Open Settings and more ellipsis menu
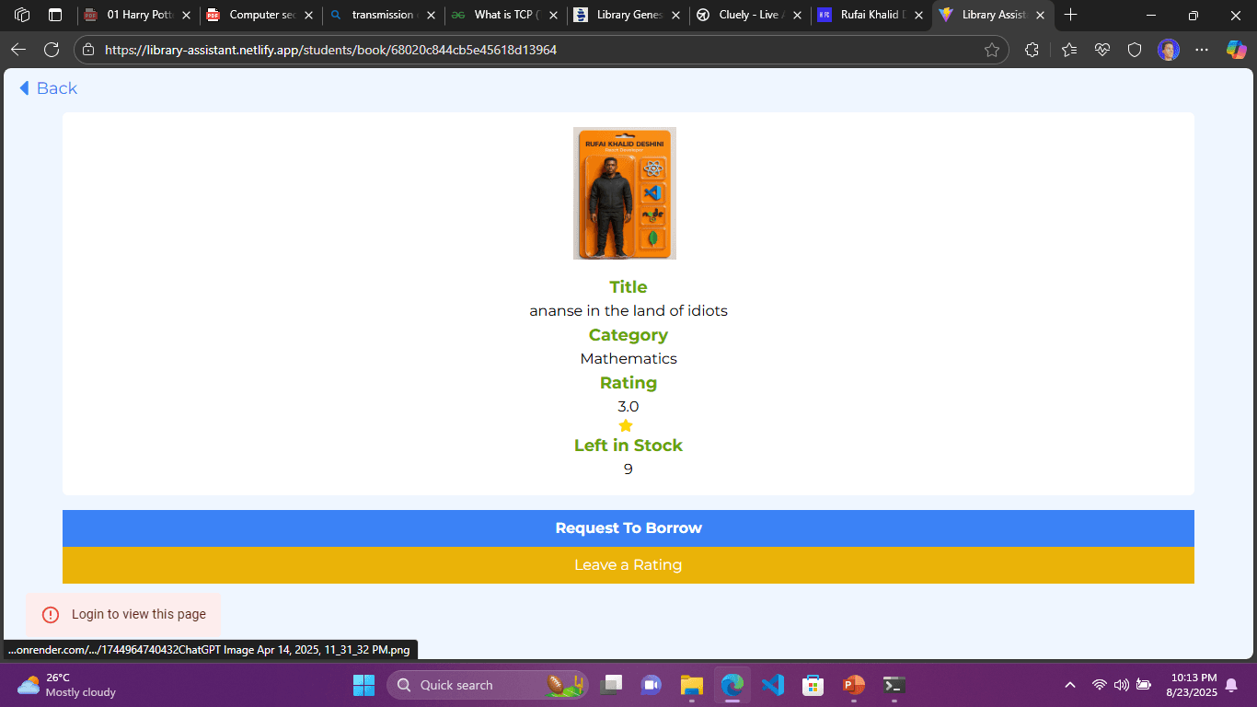Screen dimensions: 1257x707 click(x=1201, y=50)
